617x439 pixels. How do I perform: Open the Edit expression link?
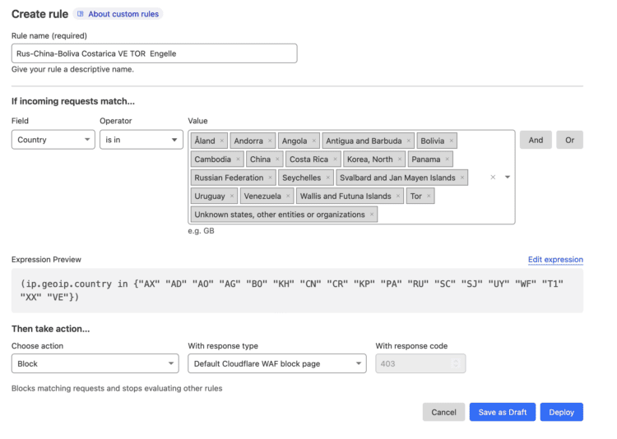555,260
